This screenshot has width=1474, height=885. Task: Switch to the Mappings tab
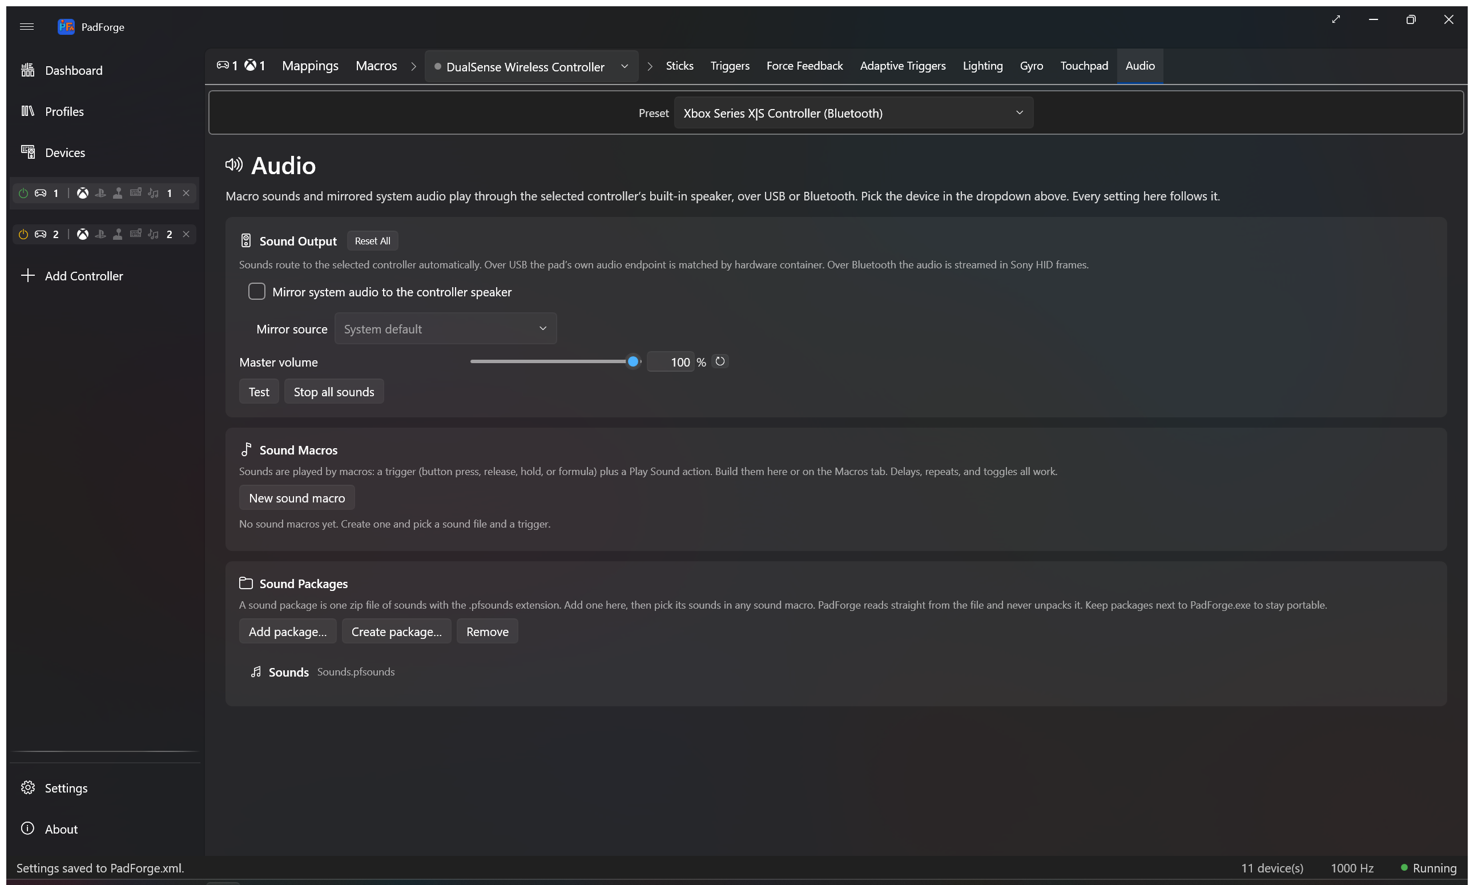(310, 66)
